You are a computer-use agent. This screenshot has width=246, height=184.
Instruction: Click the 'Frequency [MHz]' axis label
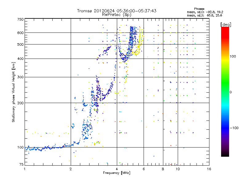pos(117,173)
